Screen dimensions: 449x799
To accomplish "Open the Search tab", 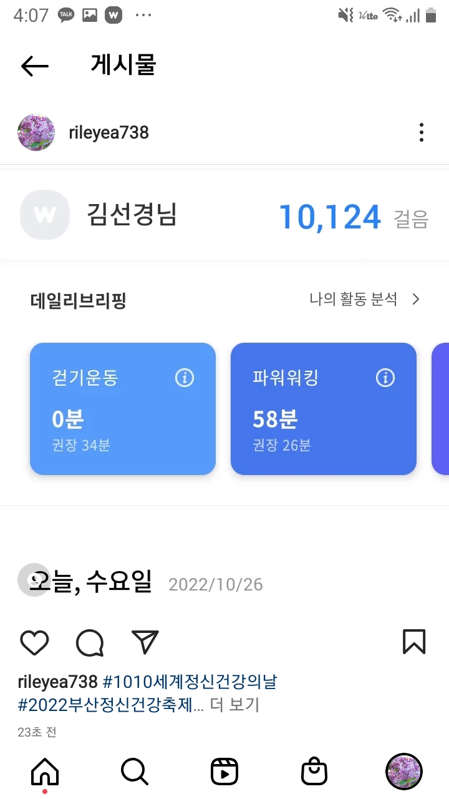I will pos(134,772).
